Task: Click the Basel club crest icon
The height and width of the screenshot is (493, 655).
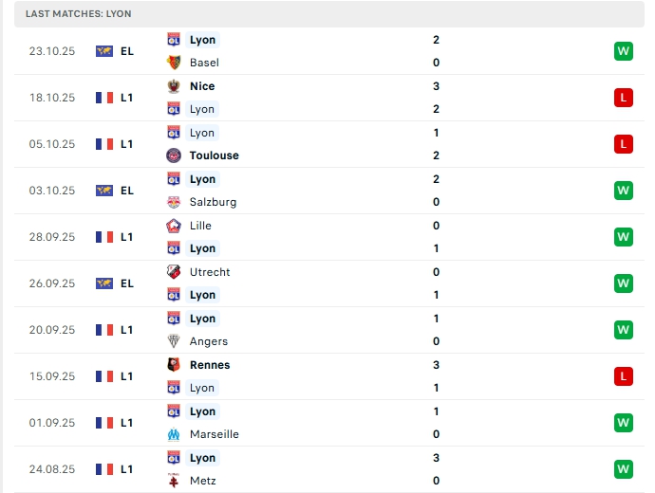Action: 174,63
